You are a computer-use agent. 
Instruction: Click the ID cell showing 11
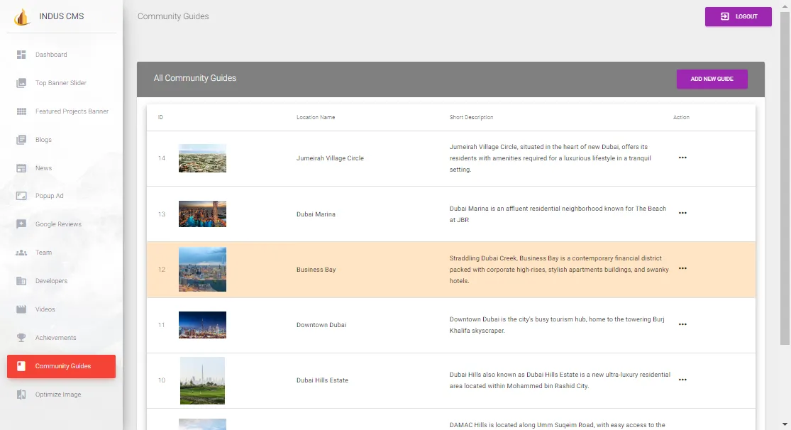(162, 324)
